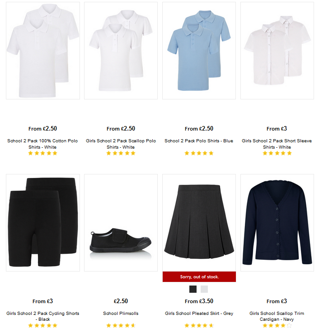Select the dark grey colour swatch
Viewport: 324px width, 328px height.
pos(193,289)
